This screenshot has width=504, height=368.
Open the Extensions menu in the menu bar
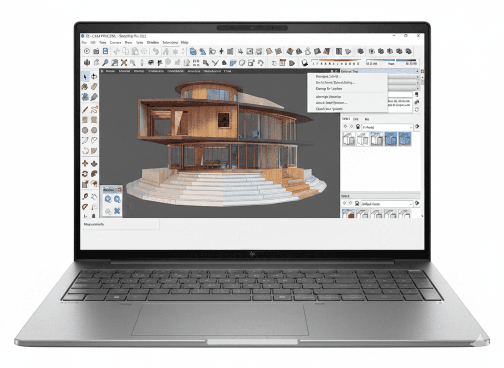[x=169, y=43]
